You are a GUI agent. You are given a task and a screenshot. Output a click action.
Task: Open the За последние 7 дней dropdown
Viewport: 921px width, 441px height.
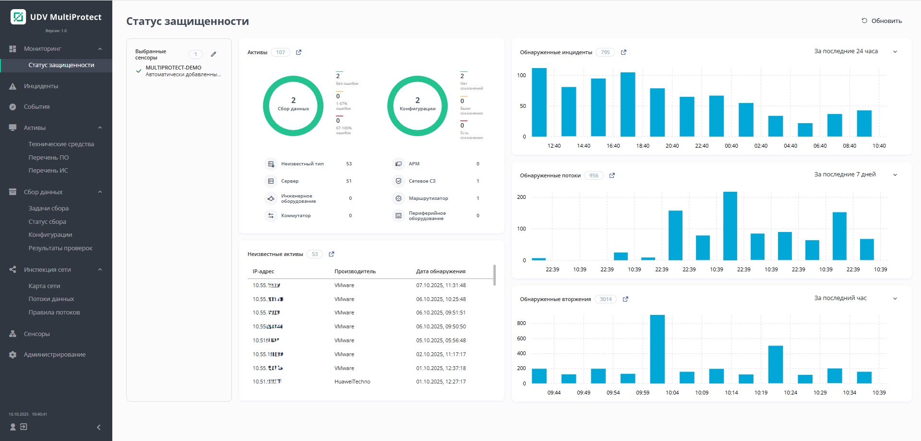(x=855, y=174)
